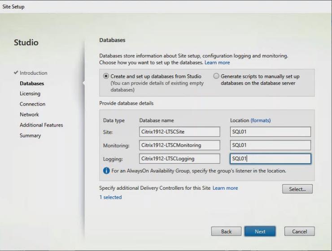Open Learn more link for Delivery Controllers

[x=225, y=188]
